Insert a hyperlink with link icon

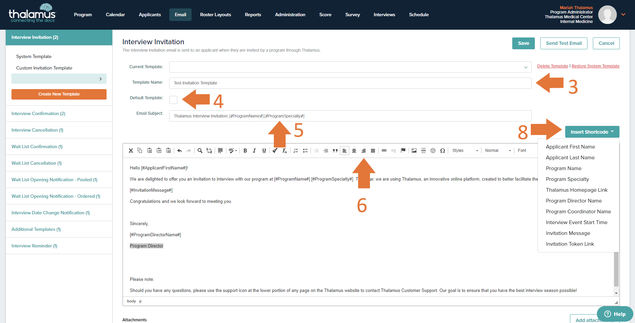point(384,151)
